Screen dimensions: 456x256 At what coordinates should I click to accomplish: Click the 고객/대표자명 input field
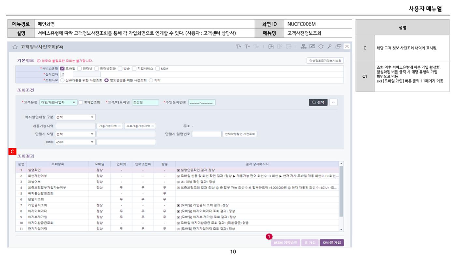tap(145, 102)
